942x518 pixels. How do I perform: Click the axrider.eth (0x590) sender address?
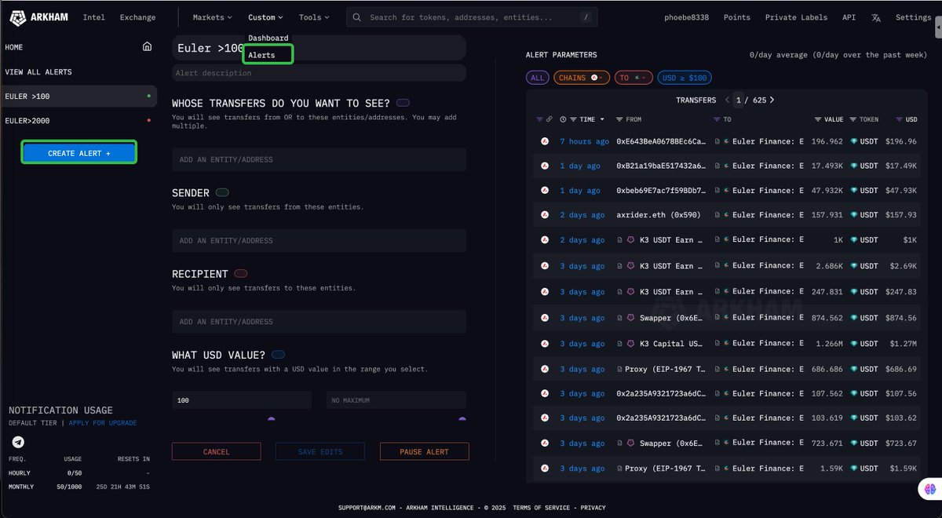point(659,214)
